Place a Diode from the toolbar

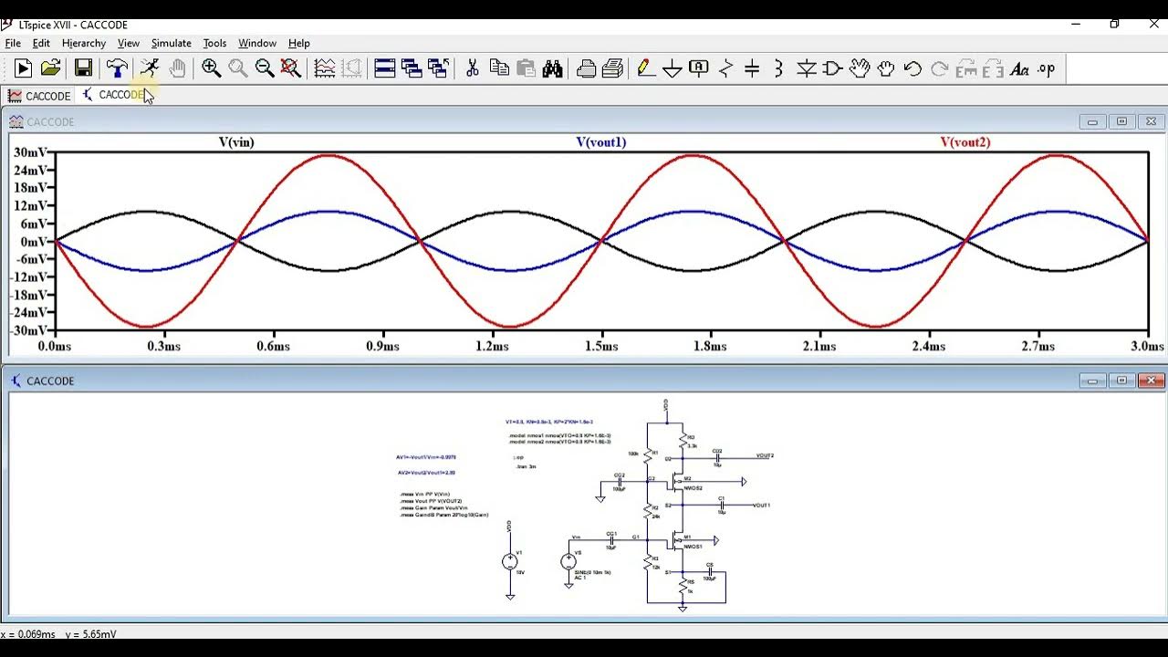click(806, 68)
